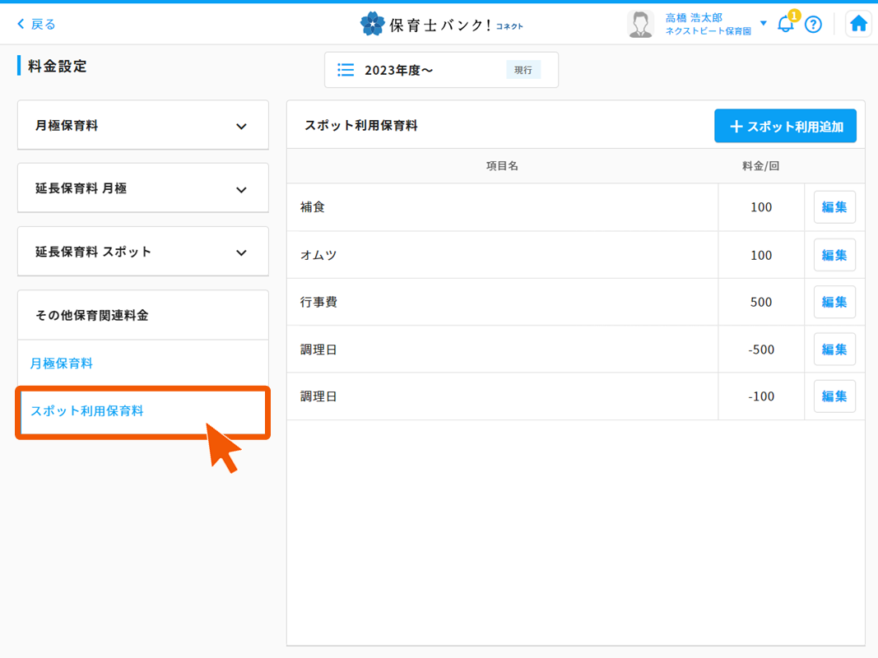
Task: Click the home icon
Action: click(858, 24)
